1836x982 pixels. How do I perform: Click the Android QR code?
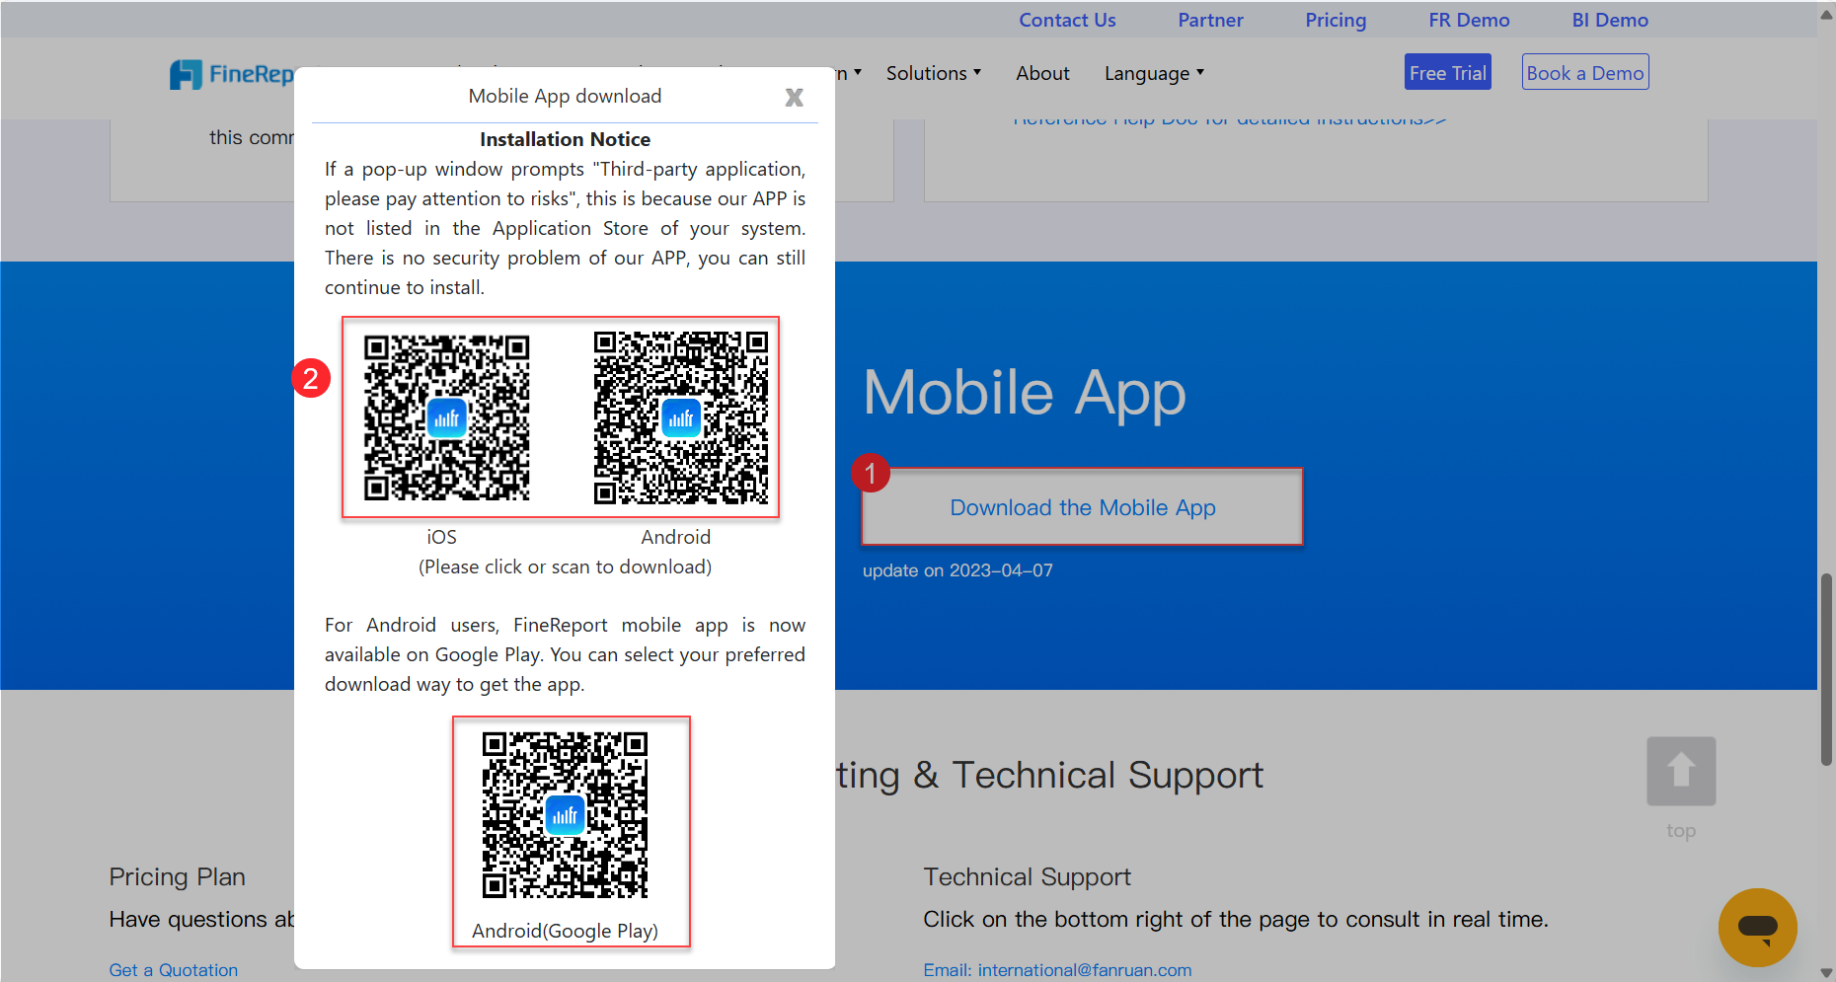[x=681, y=417]
